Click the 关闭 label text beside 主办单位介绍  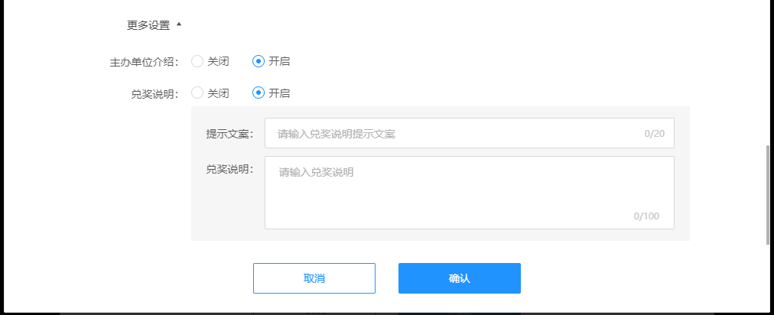click(218, 62)
